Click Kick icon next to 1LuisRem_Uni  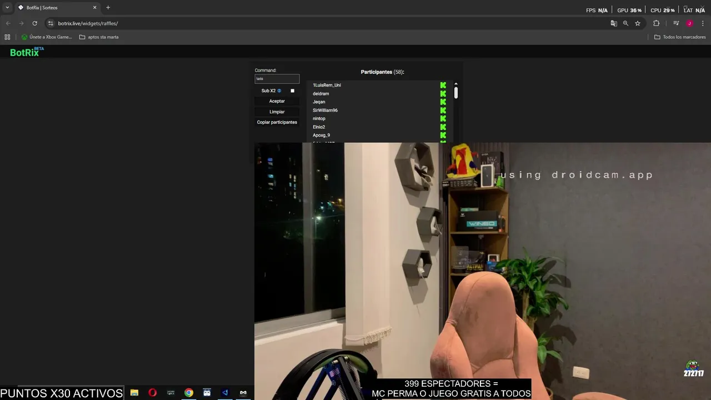443,85
